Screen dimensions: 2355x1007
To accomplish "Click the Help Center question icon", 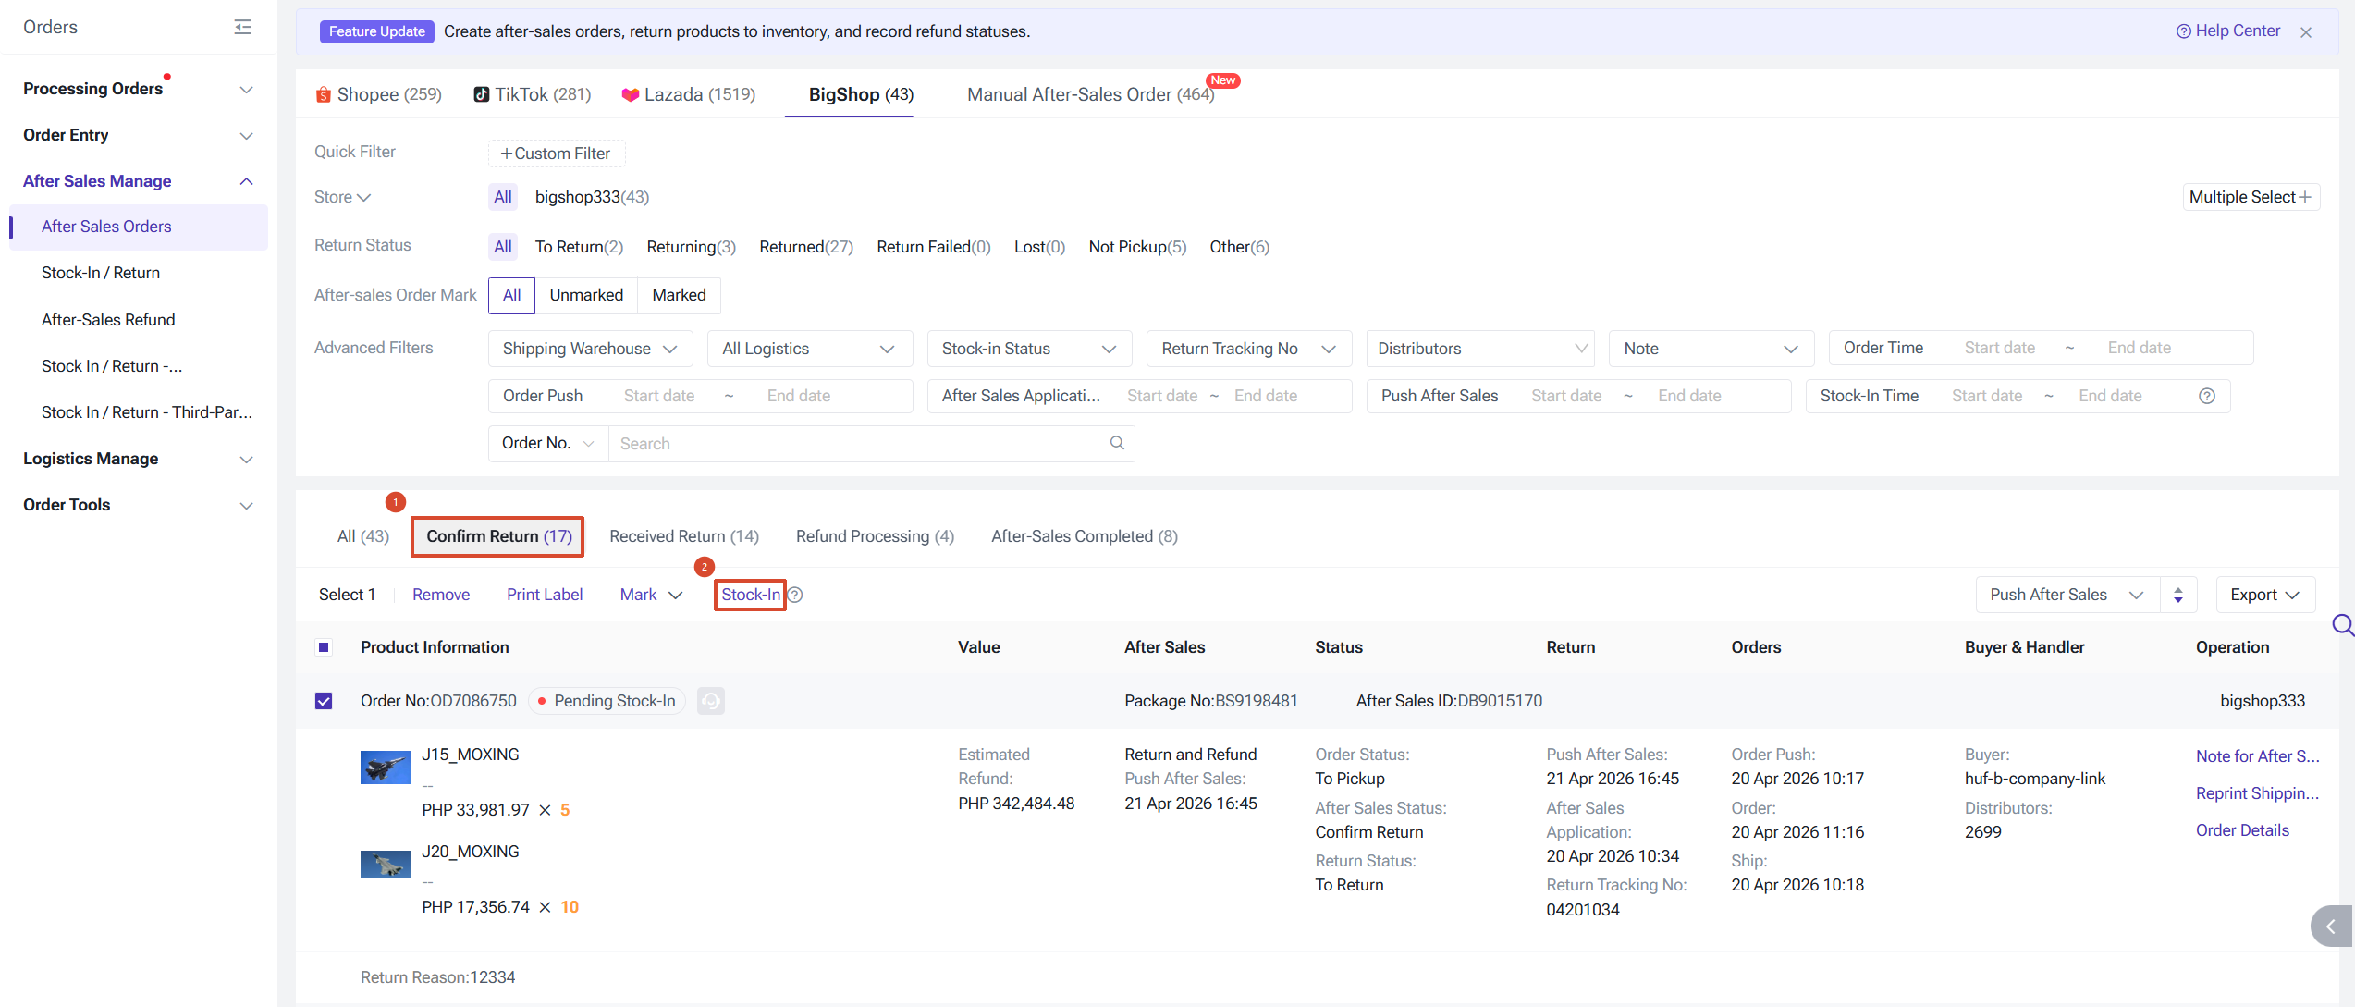I will [2183, 31].
